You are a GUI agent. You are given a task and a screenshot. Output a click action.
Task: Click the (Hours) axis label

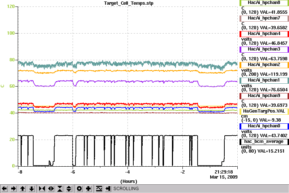coord(129,181)
